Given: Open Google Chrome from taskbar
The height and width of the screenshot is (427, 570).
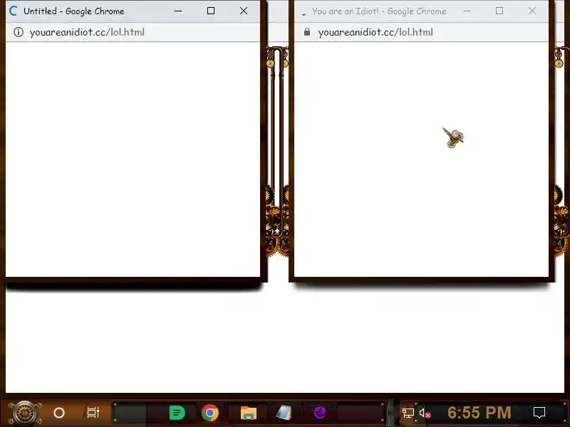Looking at the screenshot, I should pyautogui.click(x=210, y=413).
